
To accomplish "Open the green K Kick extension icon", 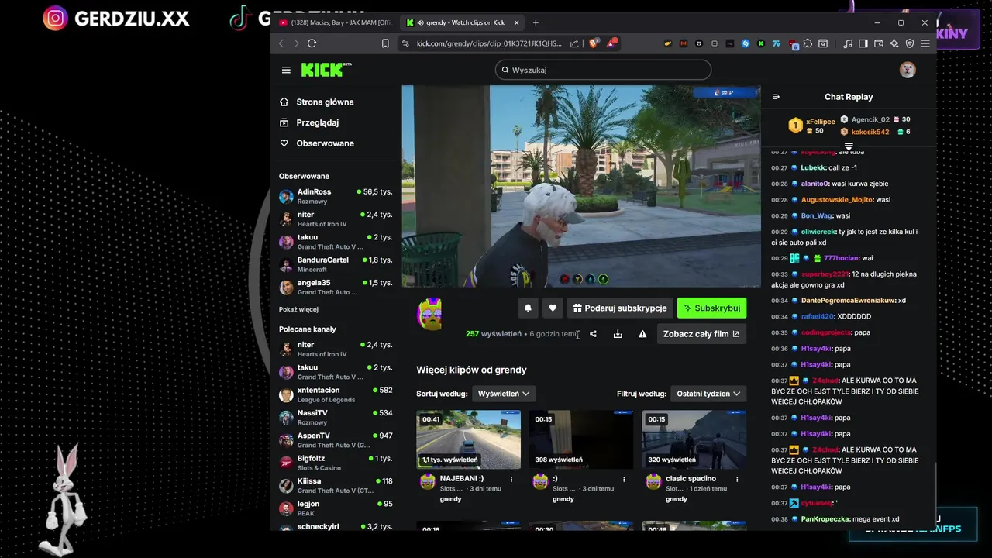I will 761,43.
